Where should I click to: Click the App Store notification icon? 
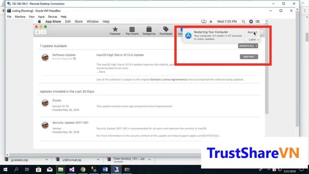188,35
